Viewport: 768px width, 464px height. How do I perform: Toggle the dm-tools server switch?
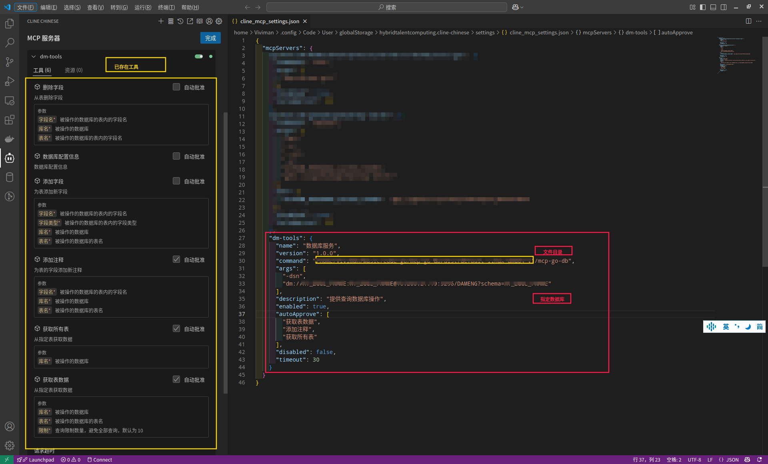199,56
